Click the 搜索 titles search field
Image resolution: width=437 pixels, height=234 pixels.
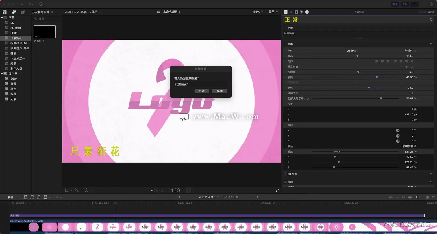(46, 18)
